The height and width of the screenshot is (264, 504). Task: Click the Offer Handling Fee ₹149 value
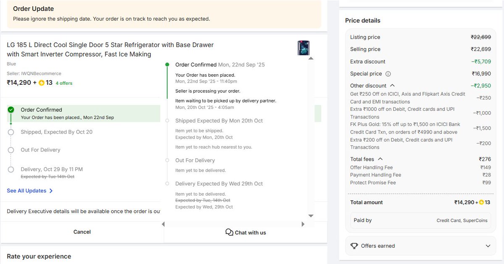click(x=486, y=167)
